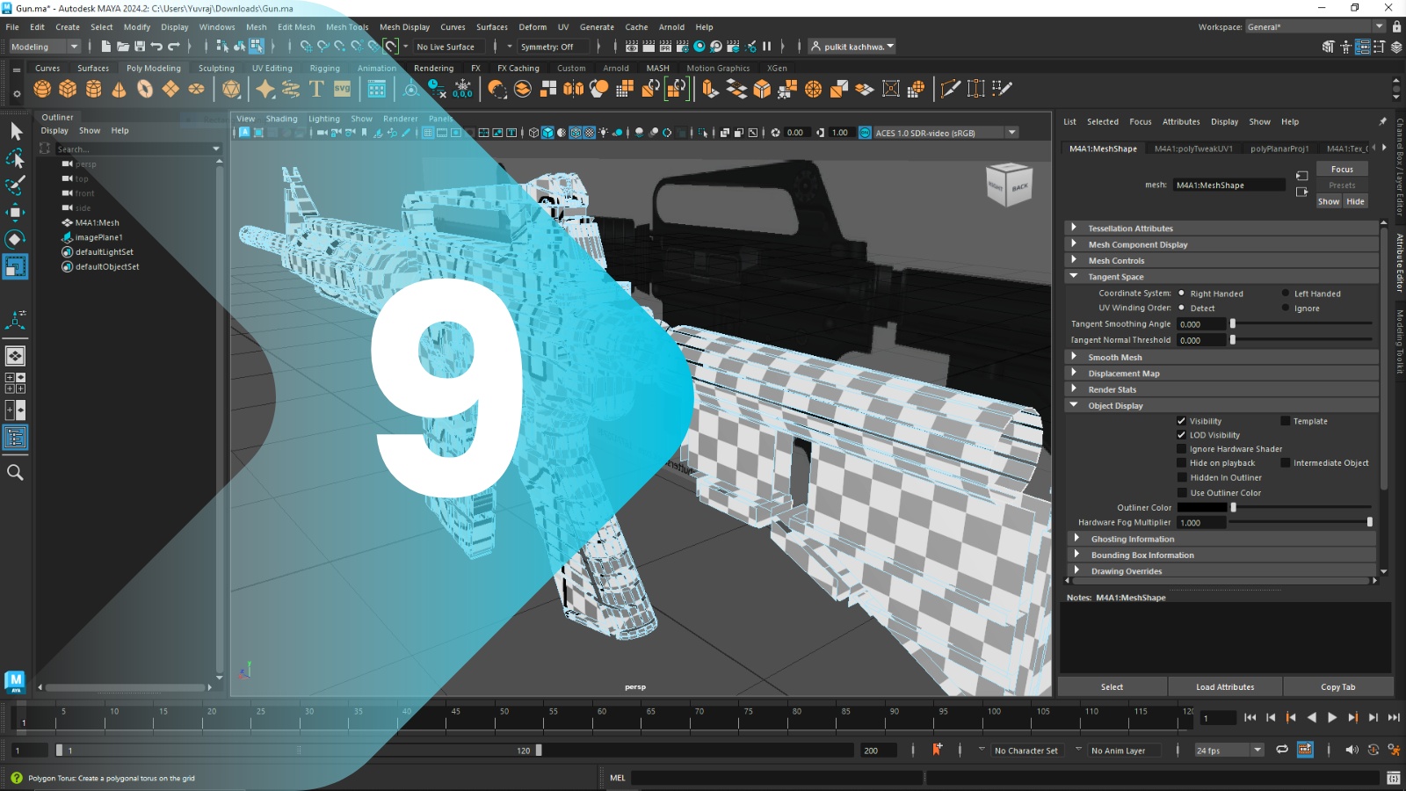The image size is (1406, 791).
Task: Enable Hide on playback checkbox
Action: coord(1182,463)
